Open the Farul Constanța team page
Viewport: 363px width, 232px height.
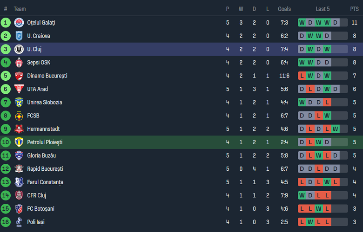click(x=45, y=182)
